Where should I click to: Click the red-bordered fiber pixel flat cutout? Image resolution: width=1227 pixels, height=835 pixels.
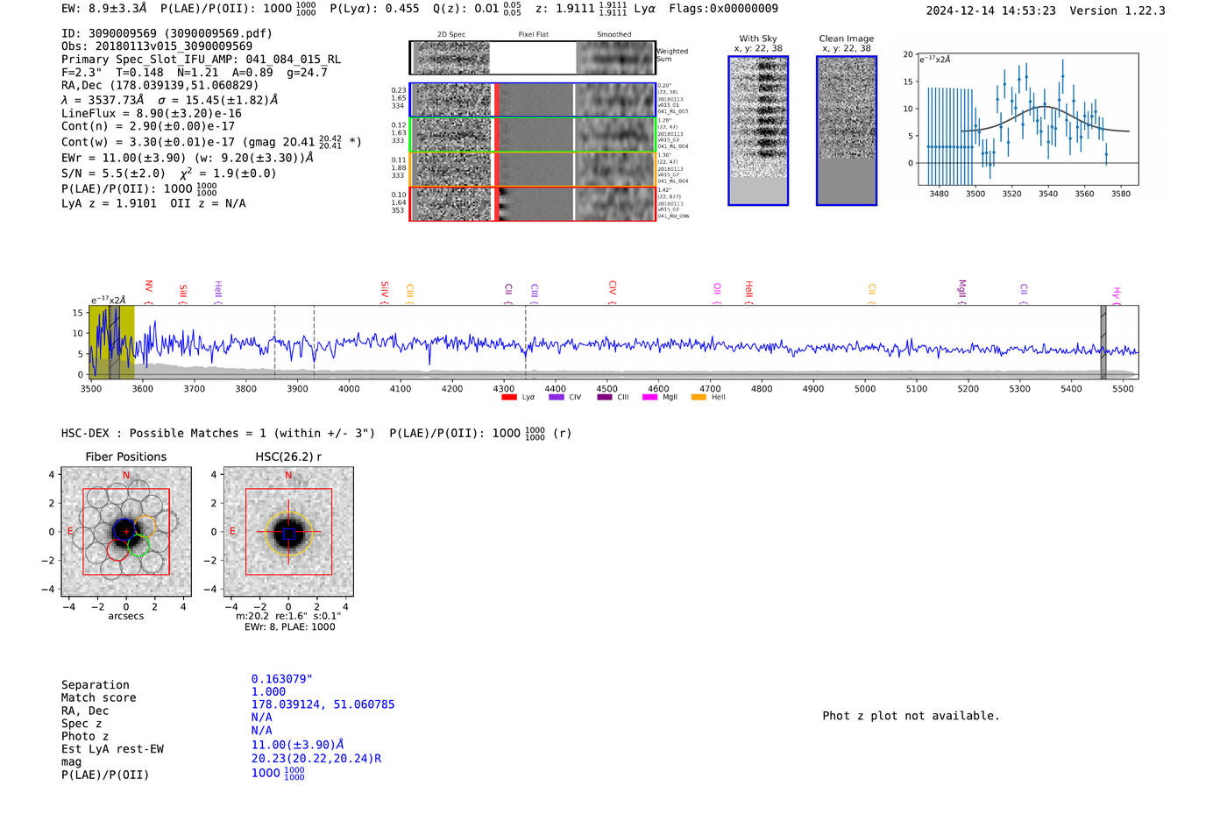tap(535, 204)
